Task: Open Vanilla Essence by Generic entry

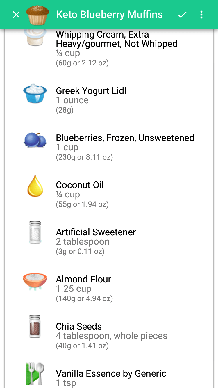Action: (x=111, y=373)
